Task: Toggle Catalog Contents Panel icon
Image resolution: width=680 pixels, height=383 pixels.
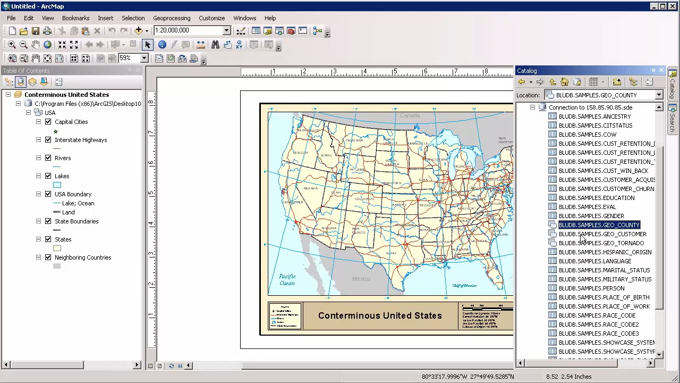Action: (x=633, y=82)
